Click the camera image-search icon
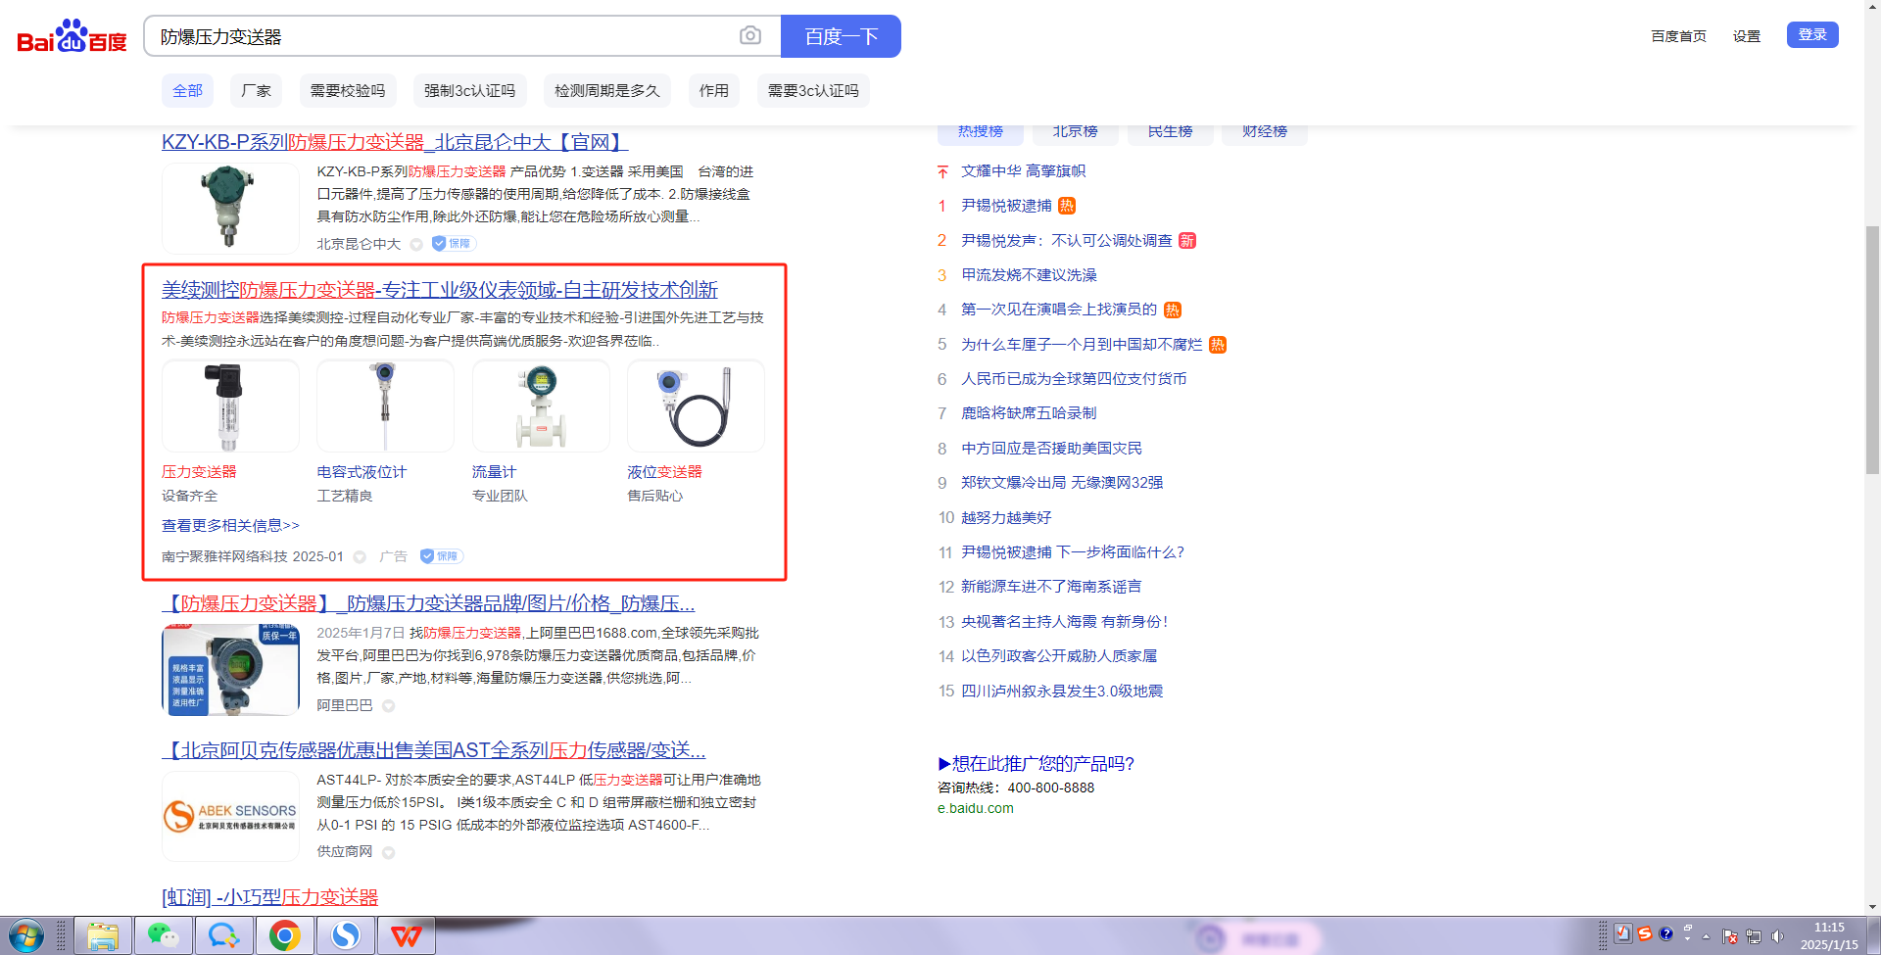The height and width of the screenshot is (955, 1881). 749,36
